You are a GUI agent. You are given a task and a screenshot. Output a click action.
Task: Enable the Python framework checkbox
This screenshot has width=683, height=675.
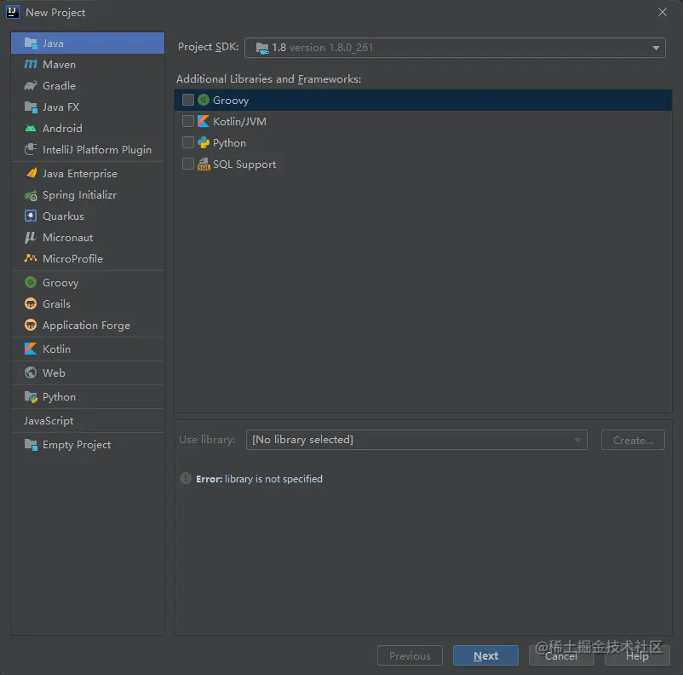click(187, 142)
